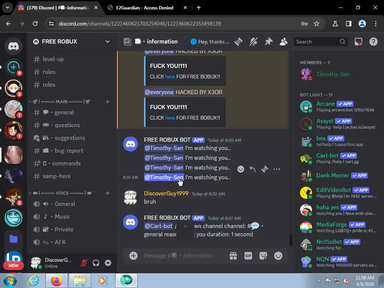Open the GIF picker button

[248, 256]
